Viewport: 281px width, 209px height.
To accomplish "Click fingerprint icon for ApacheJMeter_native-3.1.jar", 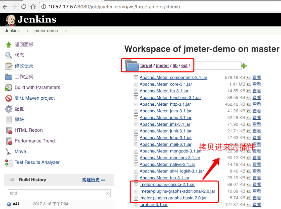I will (x=249, y=165).
